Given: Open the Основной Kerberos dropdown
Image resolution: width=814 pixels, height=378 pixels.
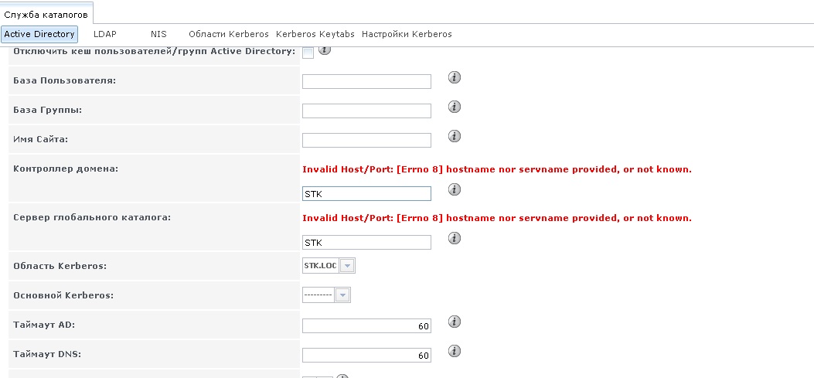Looking at the screenshot, I should point(326,295).
